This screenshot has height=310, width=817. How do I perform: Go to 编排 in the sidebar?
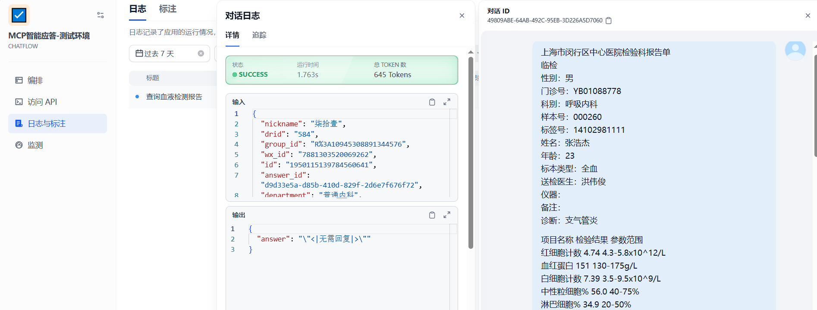pos(35,81)
